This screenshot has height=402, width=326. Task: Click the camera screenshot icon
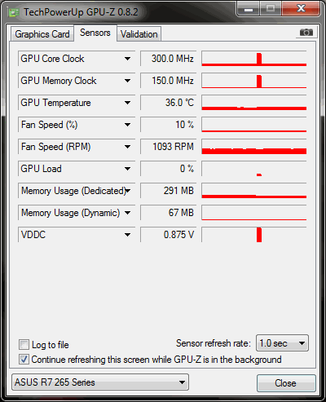point(306,33)
